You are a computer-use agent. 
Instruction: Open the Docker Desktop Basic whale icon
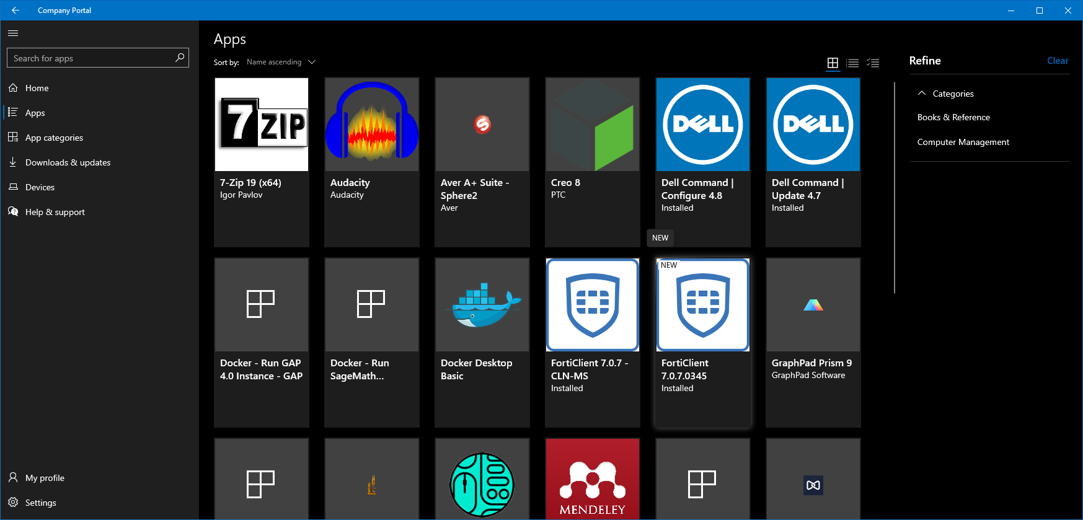(482, 305)
